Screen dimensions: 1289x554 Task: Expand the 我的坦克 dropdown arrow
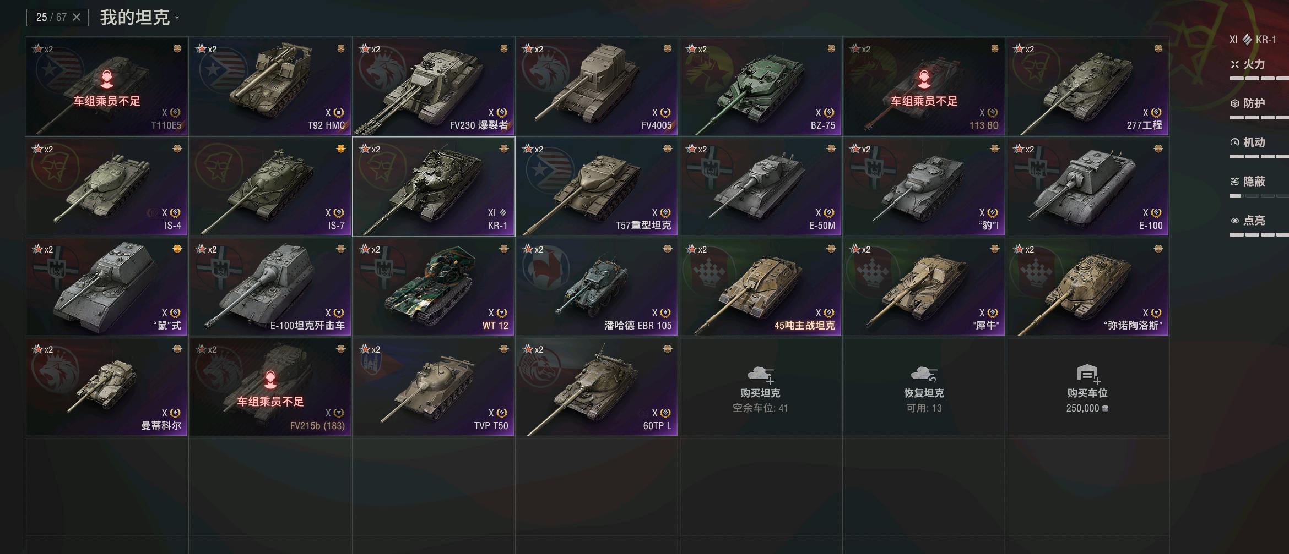point(177,18)
